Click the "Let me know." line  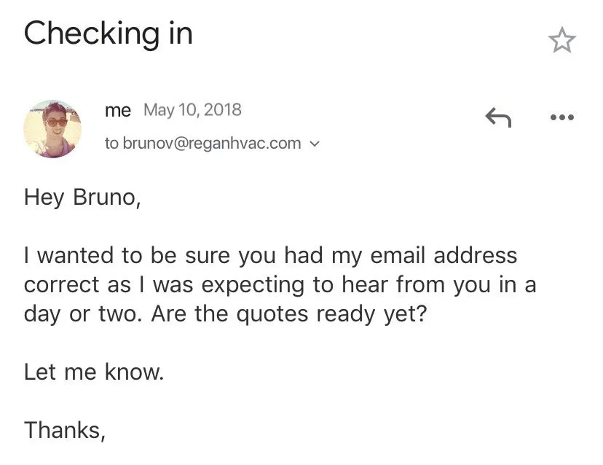(x=94, y=372)
